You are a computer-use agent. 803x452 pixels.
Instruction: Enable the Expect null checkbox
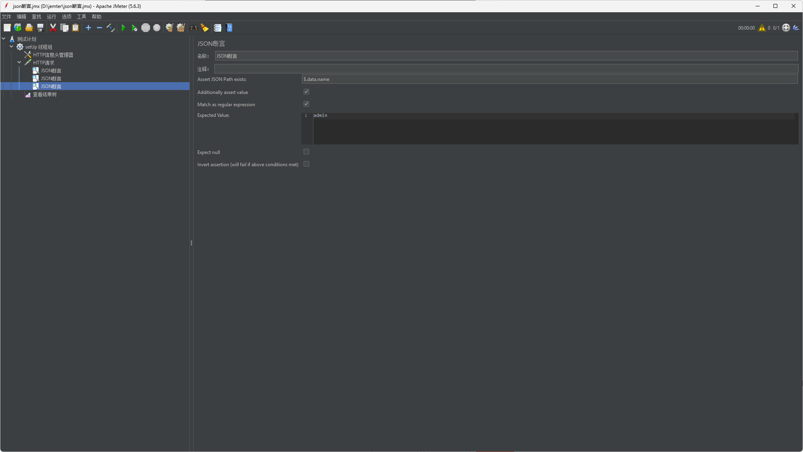pyautogui.click(x=306, y=152)
